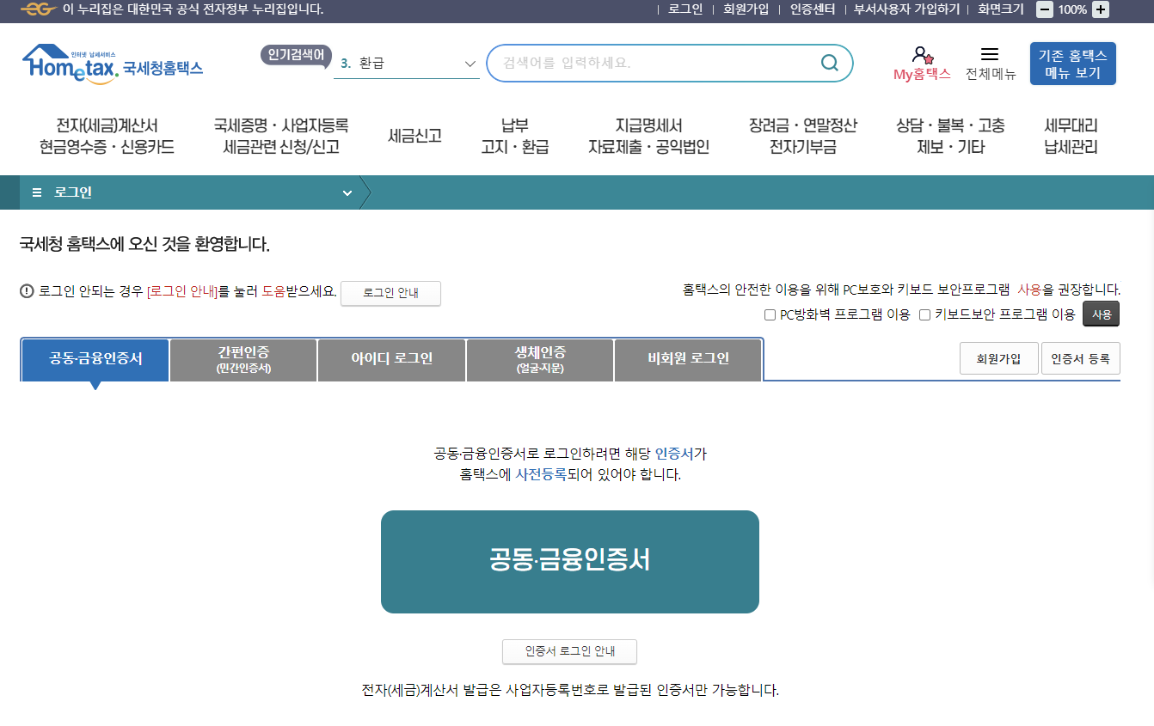1154x726 pixels.
Task: Click the 로그인 안내 help button
Action: 390,293
